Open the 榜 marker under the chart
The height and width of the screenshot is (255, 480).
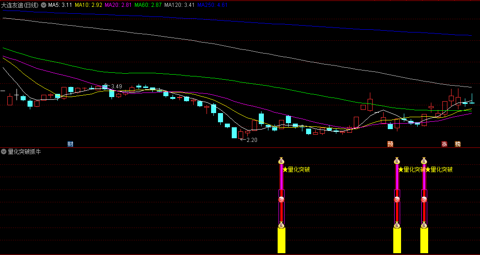click(x=458, y=144)
